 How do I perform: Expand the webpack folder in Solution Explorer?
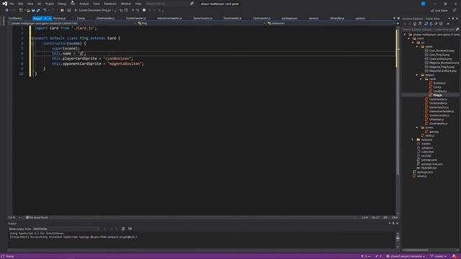[x=413, y=140]
